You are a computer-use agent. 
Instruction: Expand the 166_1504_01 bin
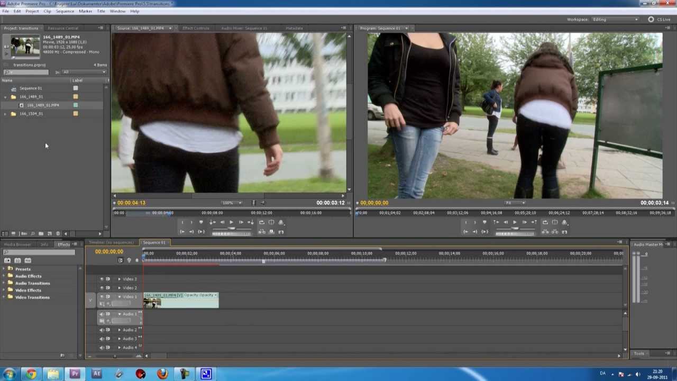click(5, 114)
